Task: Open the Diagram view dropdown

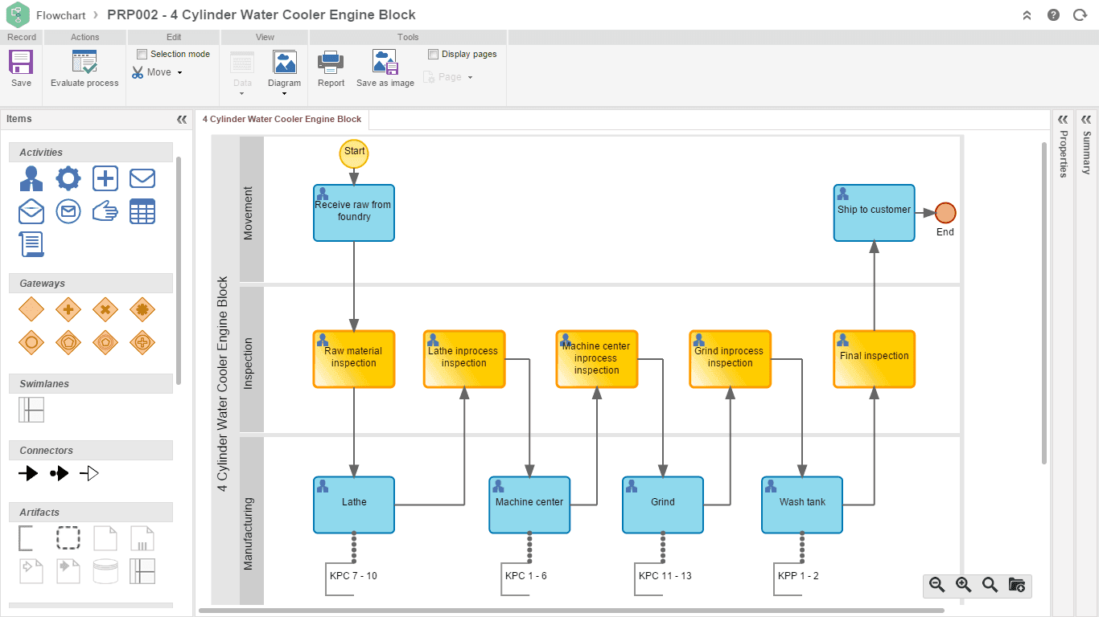Action: [x=284, y=72]
